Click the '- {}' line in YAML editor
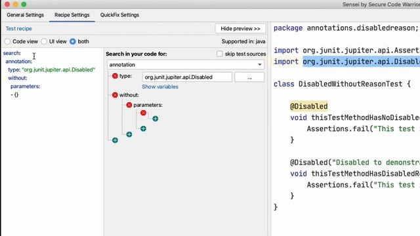420x236 pixels. click(14, 94)
